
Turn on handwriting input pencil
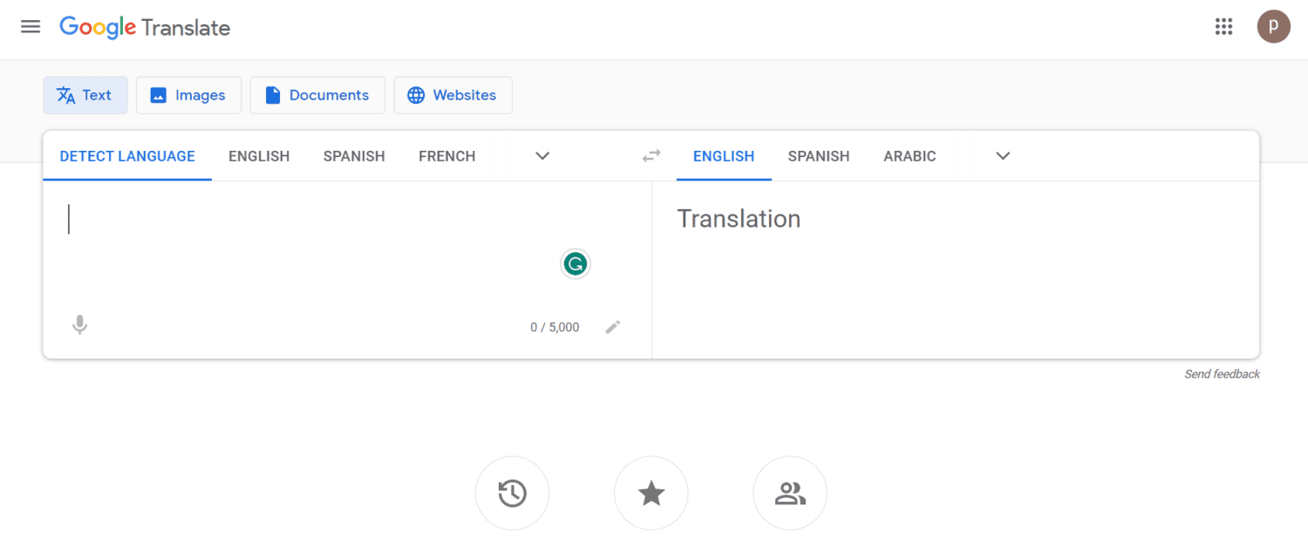[613, 327]
